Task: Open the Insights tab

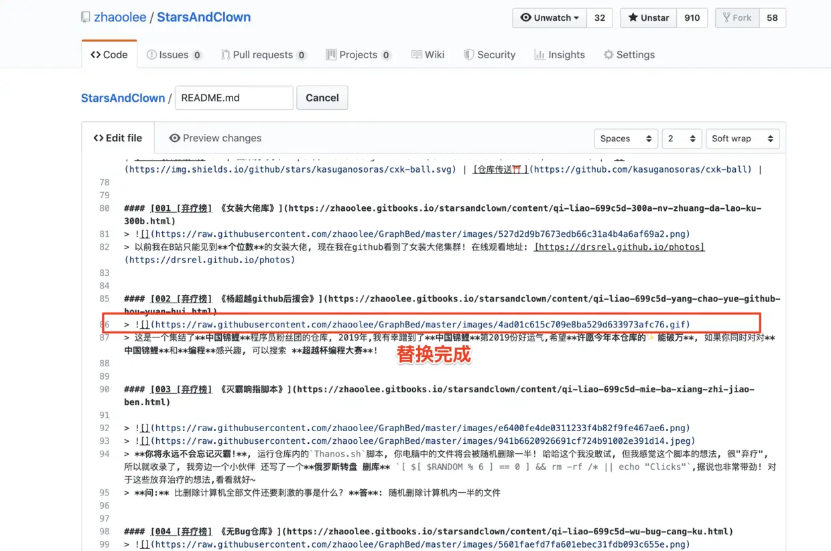Action: (x=560, y=55)
